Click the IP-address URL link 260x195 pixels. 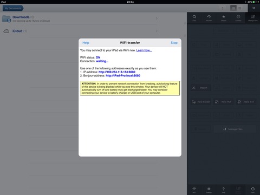tap(117, 72)
